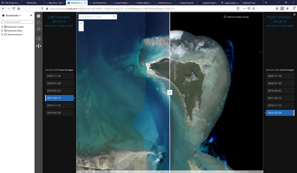Click the site security padlock icon
This screenshot has height=173, width=297.
tap(47, 9)
